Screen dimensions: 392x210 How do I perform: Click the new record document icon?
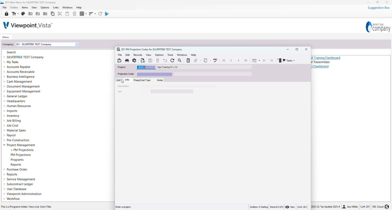(143, 61)
